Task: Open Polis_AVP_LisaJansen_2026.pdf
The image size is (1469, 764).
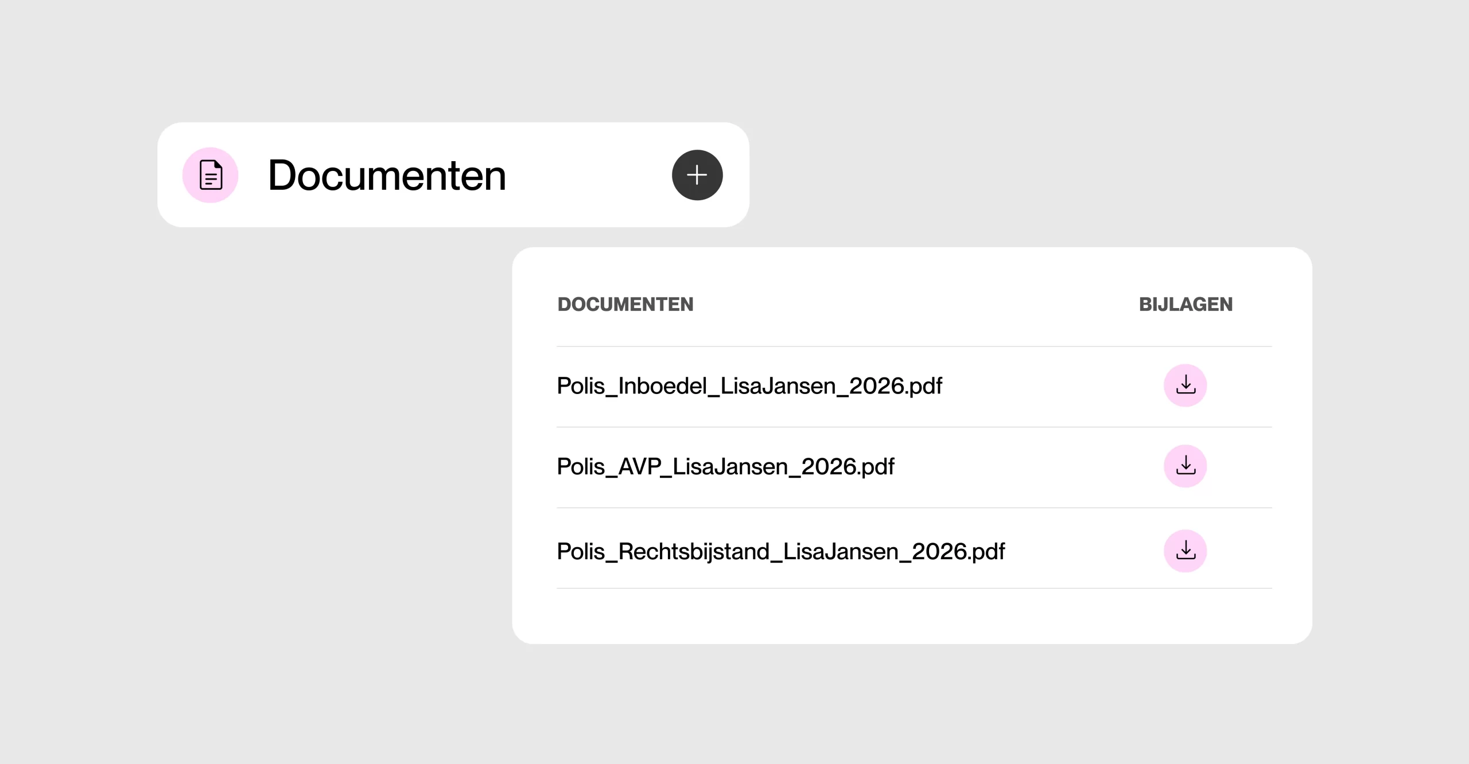Action: coord(725,467)
